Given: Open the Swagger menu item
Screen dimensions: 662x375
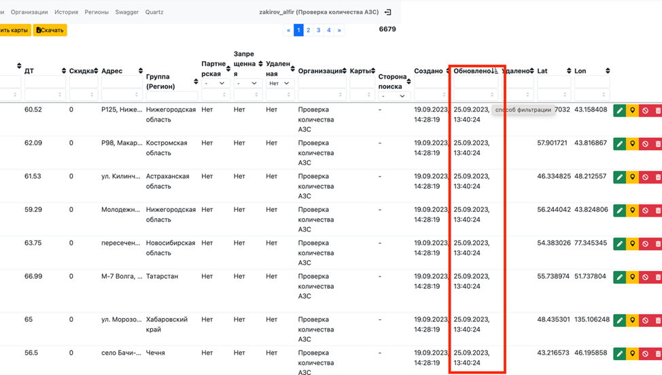Looking at the screenshot, I should pyautogui.click(x=127, y=12).
